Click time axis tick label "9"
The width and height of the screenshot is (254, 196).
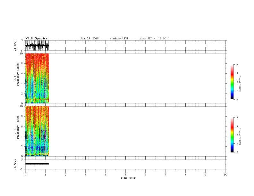point(205,175)
